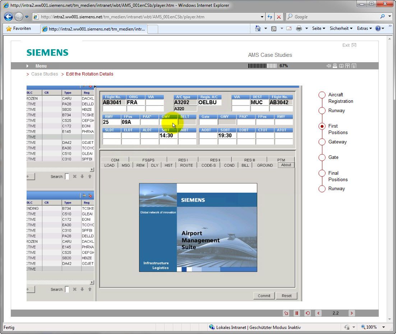
Task: Open the Extras dropdown menu
Action: coord(364,28)
